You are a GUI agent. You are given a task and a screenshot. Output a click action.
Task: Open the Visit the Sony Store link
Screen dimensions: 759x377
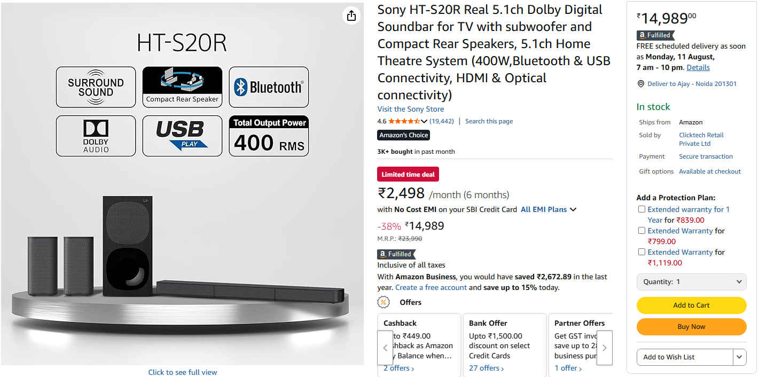click(x=410, y=109)
